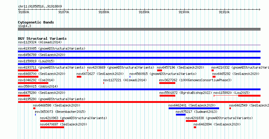Image resolution: width=269 pixels, height=139 pixels.
Task: Open the nsv6462549 variant label
Action: point(249,105)
